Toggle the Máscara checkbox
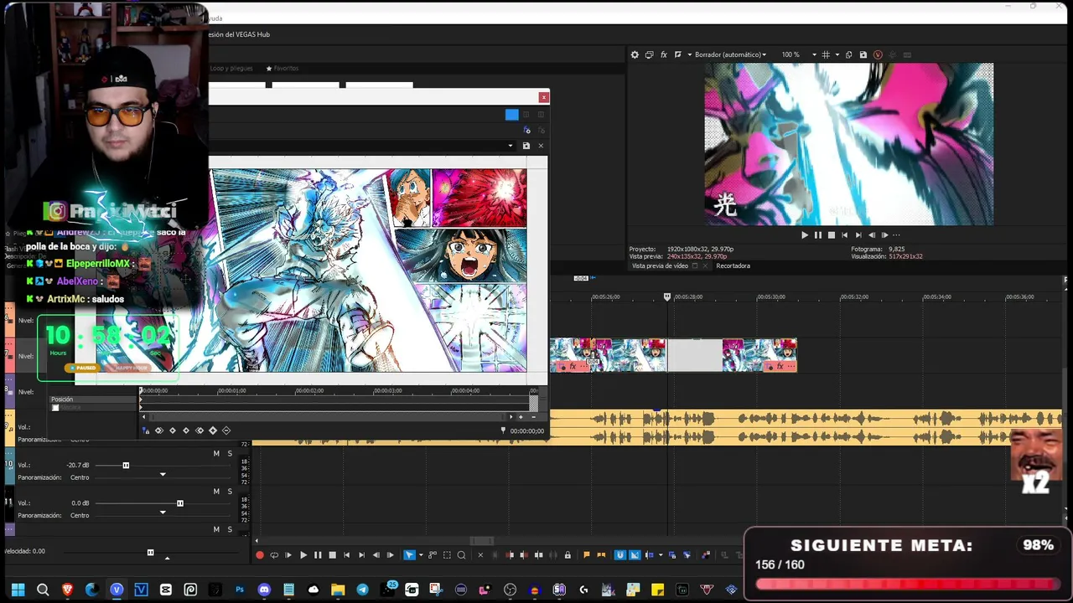Screen dimensions: 1073x603 55,408
